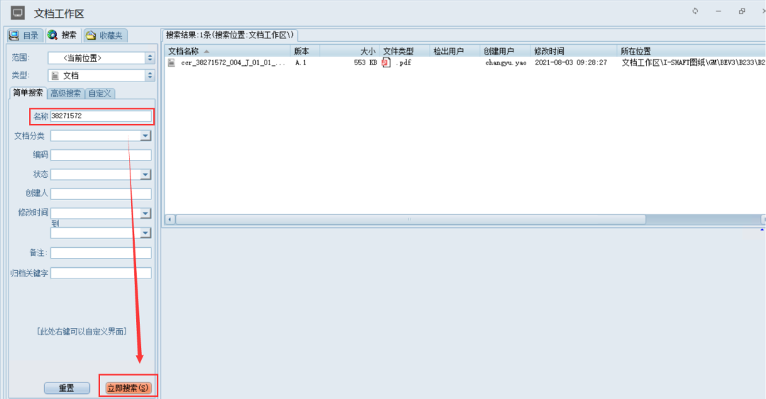766x399 pixels.
Task: Click the PDF file type icon
Action: click(387, 62)
